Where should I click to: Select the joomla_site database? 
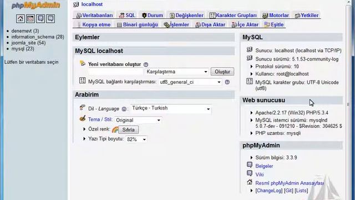coord(28,43)
